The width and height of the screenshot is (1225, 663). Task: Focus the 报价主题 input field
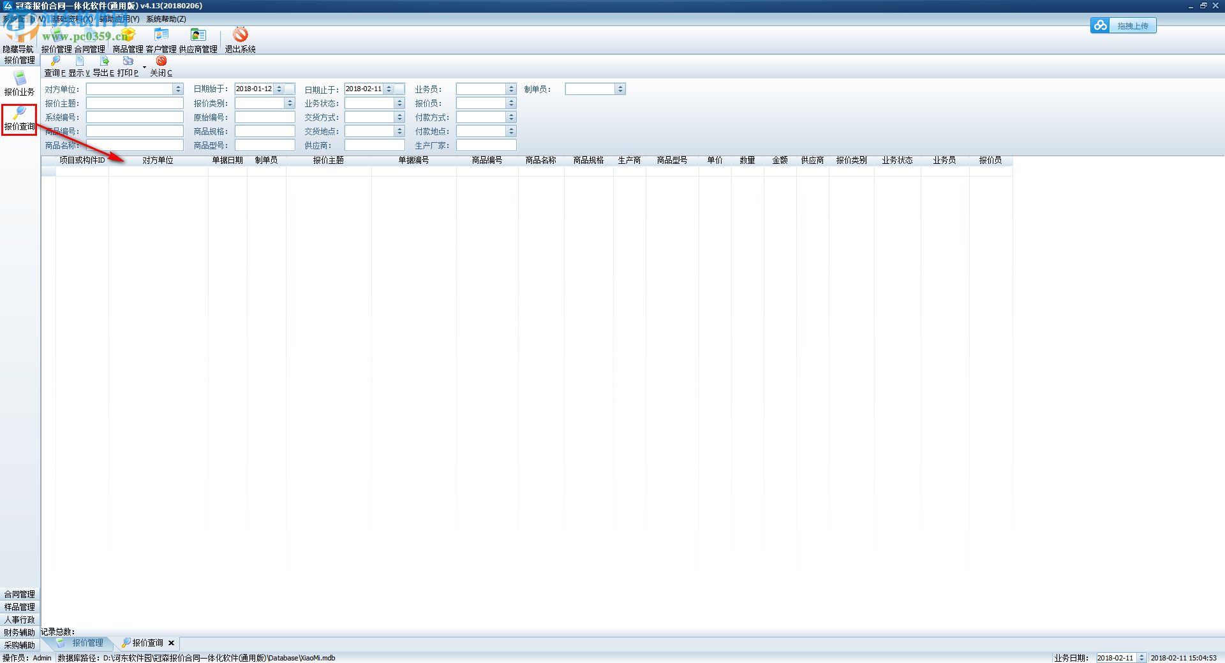pyautogui.click(x=135, y=103)
